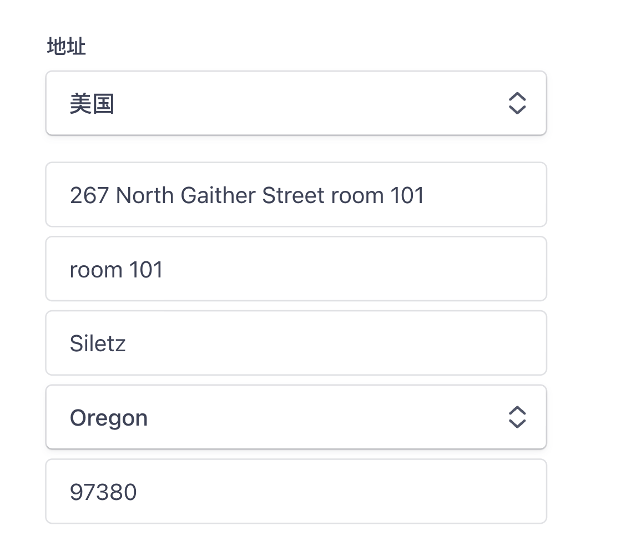Click the text Siletz in the city field
The width and height of the screenshot is (626, 546).
pos(98,343)
